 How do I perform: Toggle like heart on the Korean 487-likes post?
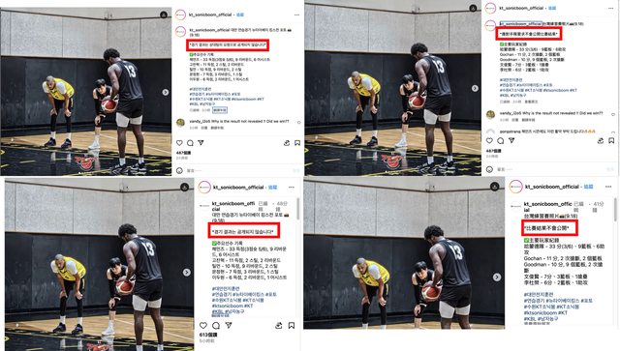pyautogui.click(x=179, y=142)
